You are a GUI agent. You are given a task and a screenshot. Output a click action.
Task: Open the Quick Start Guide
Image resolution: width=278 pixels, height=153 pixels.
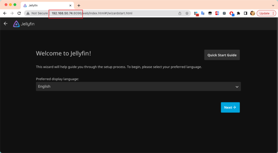222,55
